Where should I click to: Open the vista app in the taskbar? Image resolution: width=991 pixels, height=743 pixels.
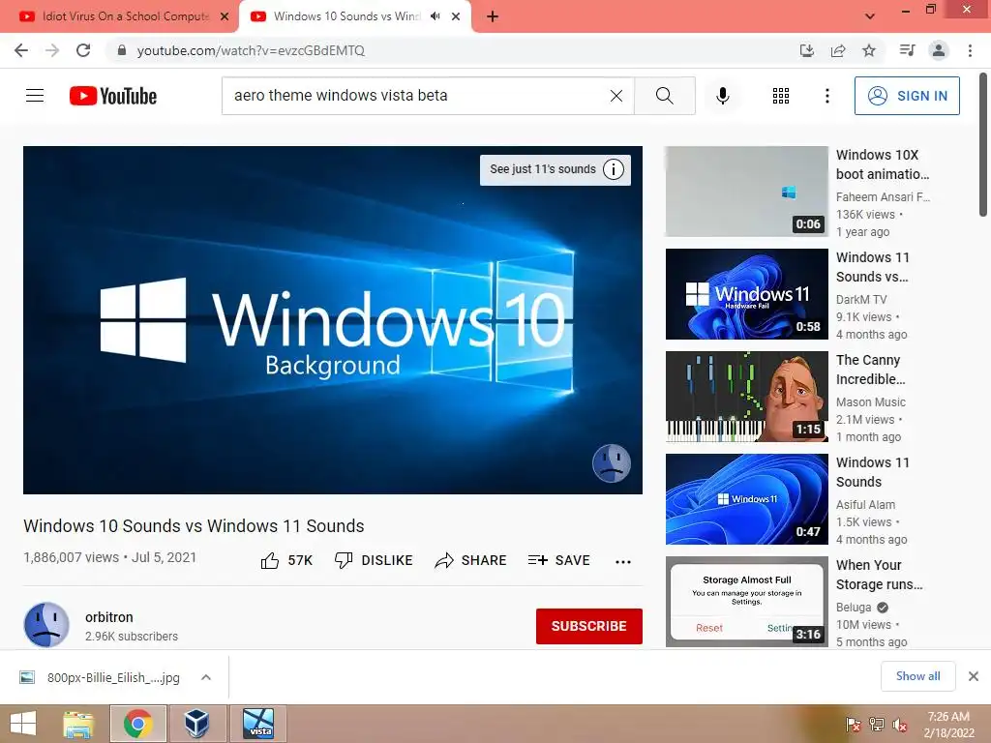coord(258,724)
